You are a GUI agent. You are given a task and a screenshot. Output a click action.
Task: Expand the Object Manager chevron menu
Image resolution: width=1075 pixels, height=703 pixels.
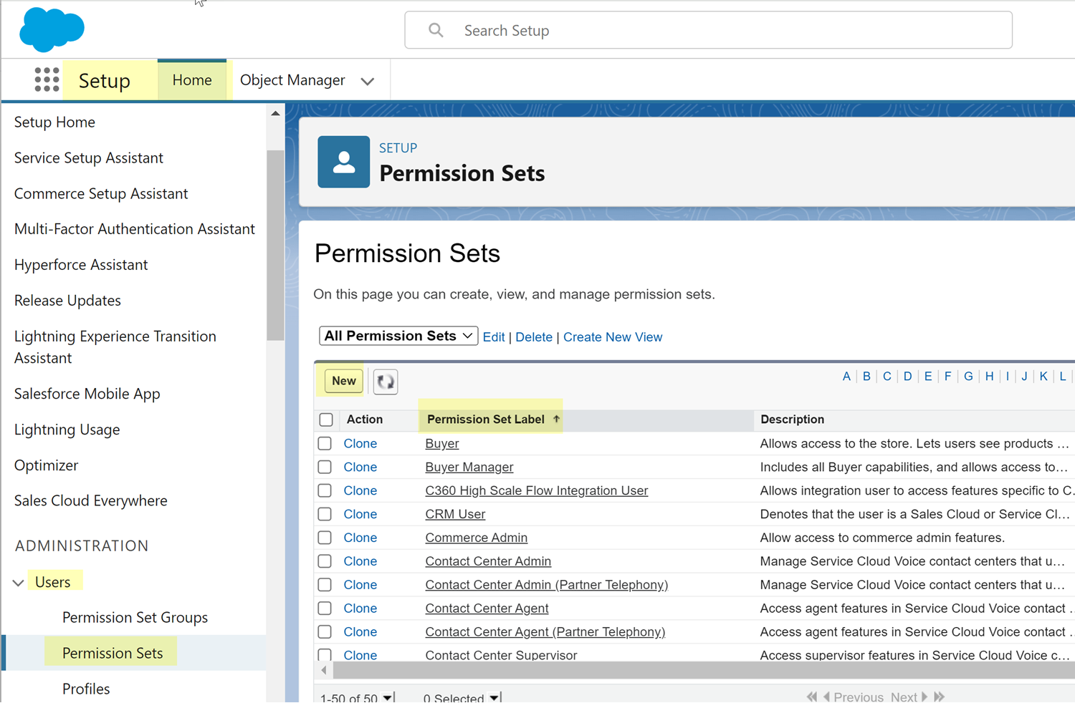coord(368,81)
